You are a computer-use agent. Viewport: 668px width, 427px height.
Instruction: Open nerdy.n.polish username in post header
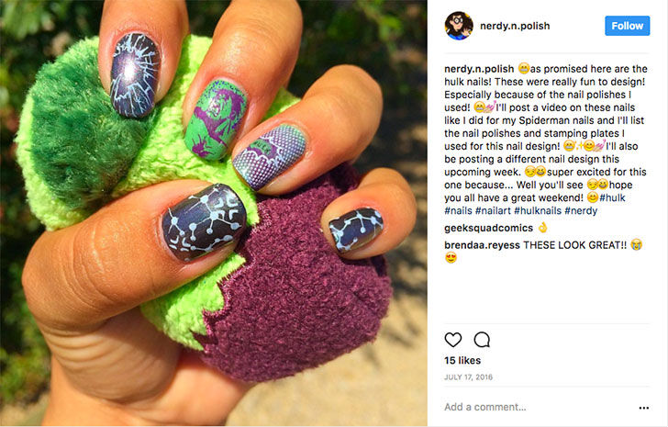pyautogui.click(x=515, y=26)
